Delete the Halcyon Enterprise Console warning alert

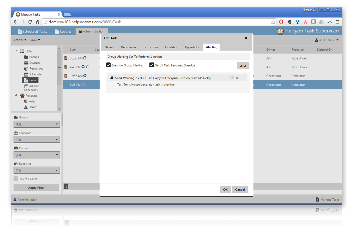coord(237,78)
